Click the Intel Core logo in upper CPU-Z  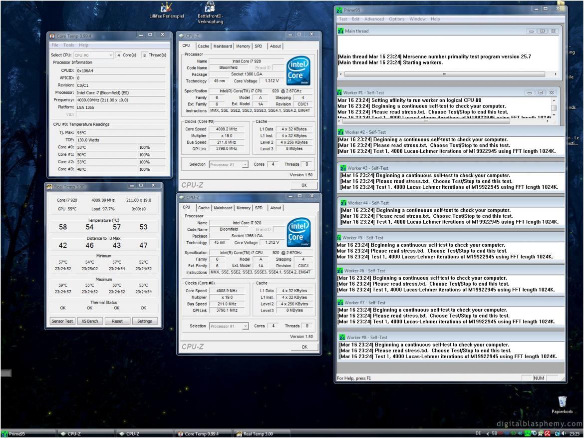coord(298,70)
